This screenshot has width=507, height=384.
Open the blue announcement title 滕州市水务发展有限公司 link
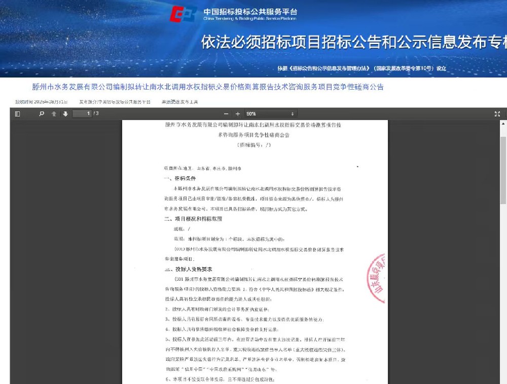coord(207,87)
